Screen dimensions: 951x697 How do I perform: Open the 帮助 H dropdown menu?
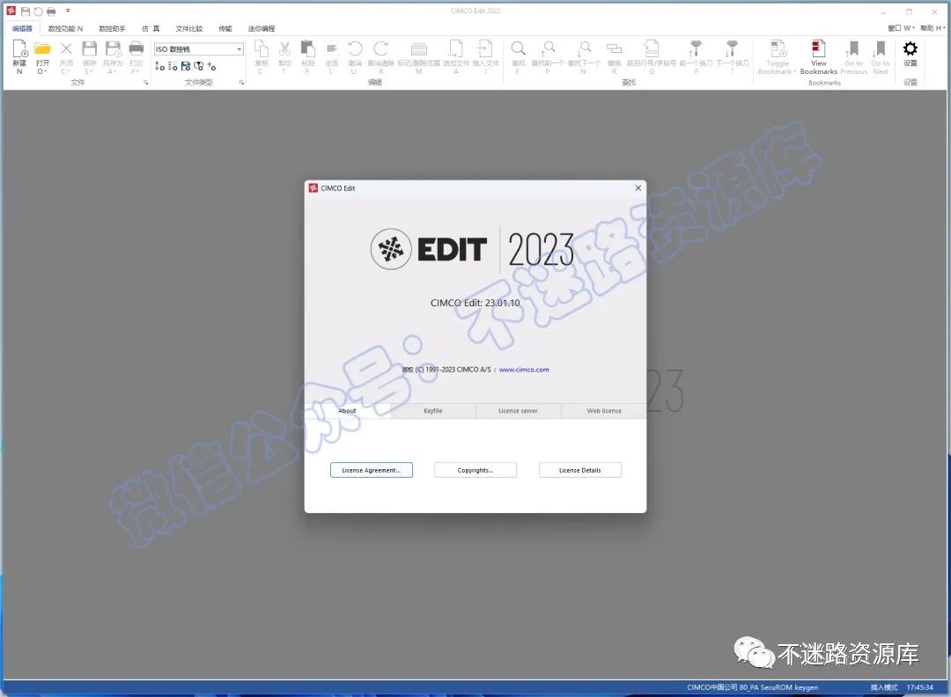pyautogui.click(x=933, y=28)
